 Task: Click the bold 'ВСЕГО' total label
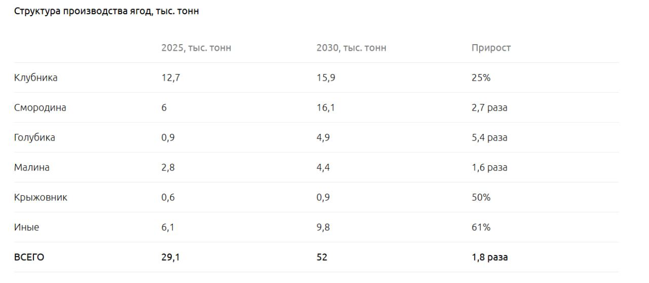coord(29,258)
